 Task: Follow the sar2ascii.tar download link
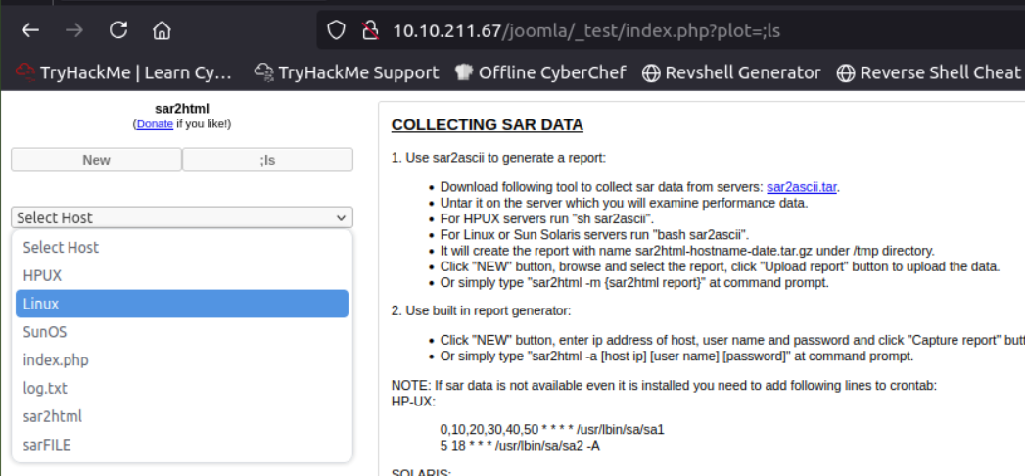pos(802,186)
